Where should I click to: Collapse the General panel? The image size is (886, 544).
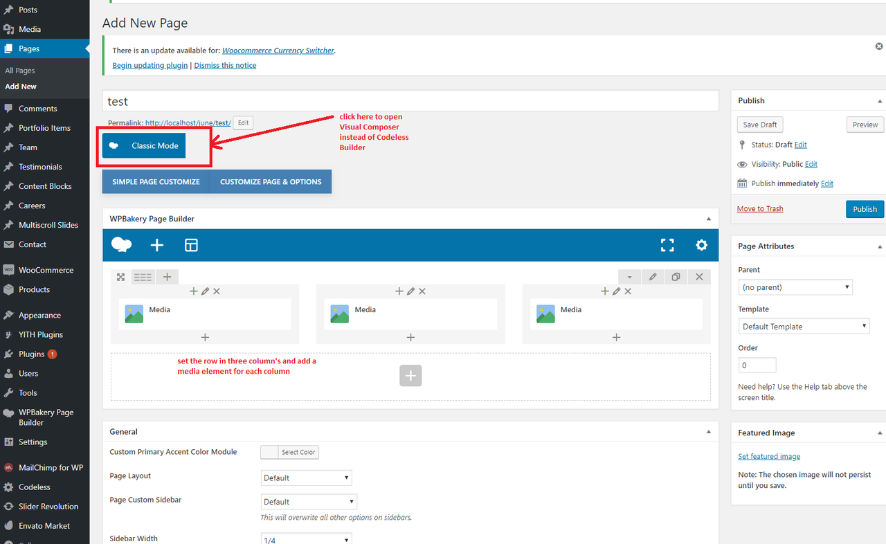click(x=708, y=432)
